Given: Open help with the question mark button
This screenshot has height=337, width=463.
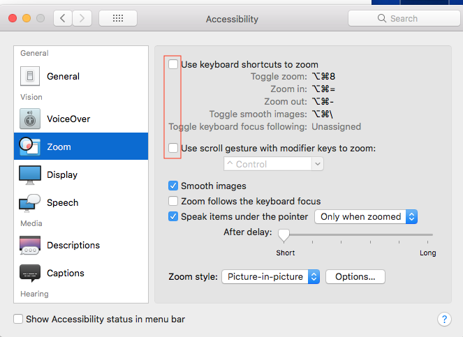Looking at the screenshot, I should click(x=444, y=319).
